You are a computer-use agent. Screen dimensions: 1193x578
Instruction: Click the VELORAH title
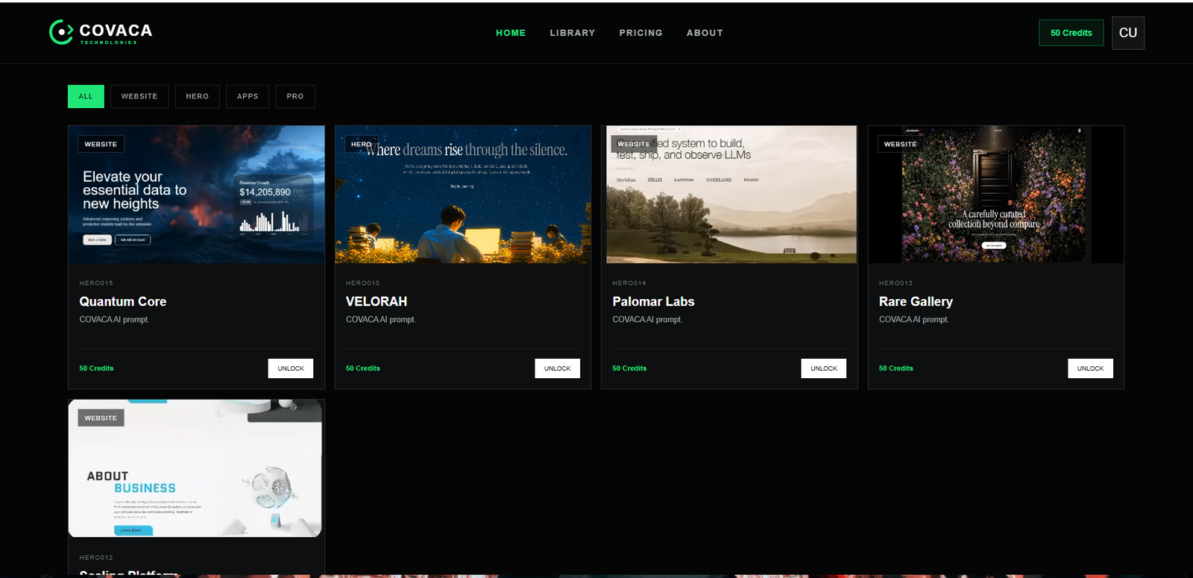point(377,301)
